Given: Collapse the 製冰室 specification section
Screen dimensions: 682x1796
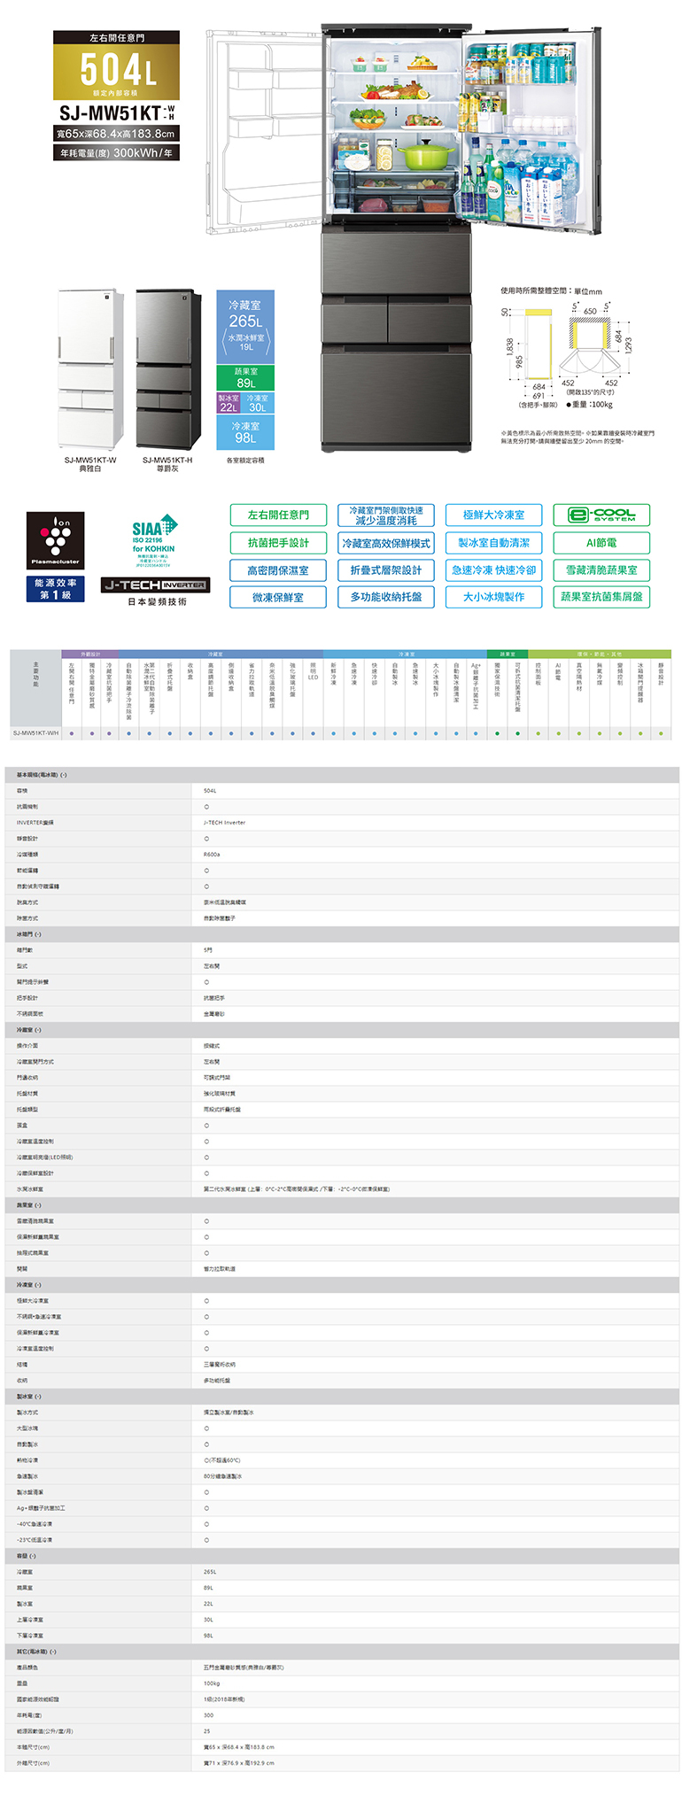Looking at the screenshot, I should (x=28, y=1397).
